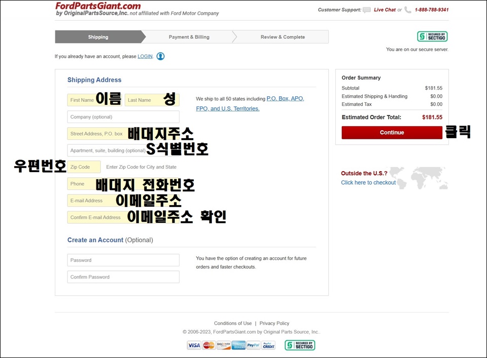Click the PayPal payment icon
487x358 pixels.
tap(254, 345)
